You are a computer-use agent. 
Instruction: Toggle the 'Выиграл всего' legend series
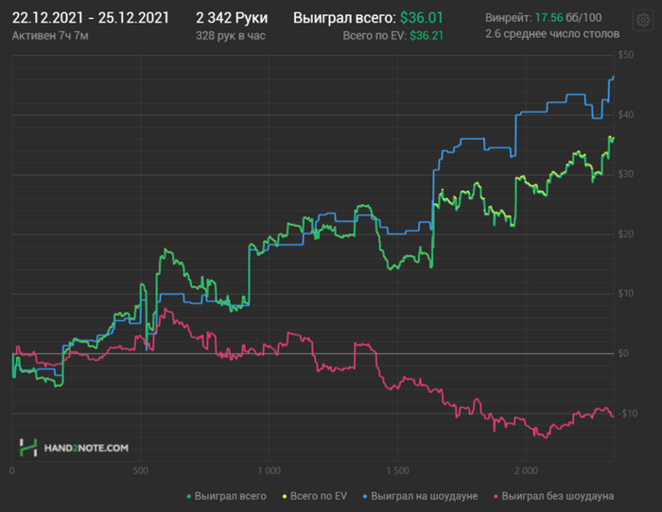[x=227, y=496]
